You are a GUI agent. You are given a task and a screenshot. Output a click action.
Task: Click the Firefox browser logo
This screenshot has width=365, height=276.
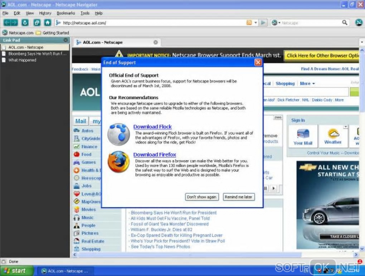[x=119, y=162]
